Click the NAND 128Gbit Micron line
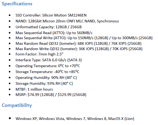 click(x=67, y=21)
